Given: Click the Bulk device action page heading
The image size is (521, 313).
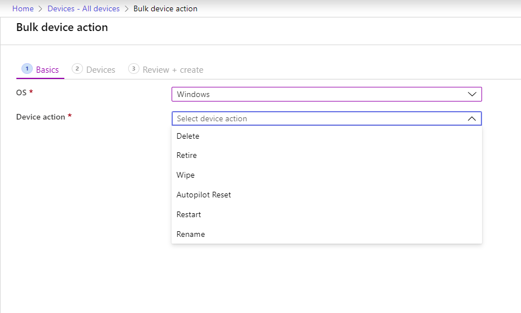Looking at the screenshot, I should pos(62,28).
